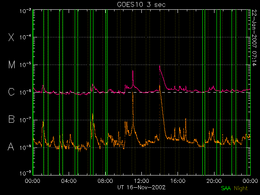Viewport: 260px width, 195px height.
Task: Click the y-axis flux value beside X
Action: coord(25,37)
